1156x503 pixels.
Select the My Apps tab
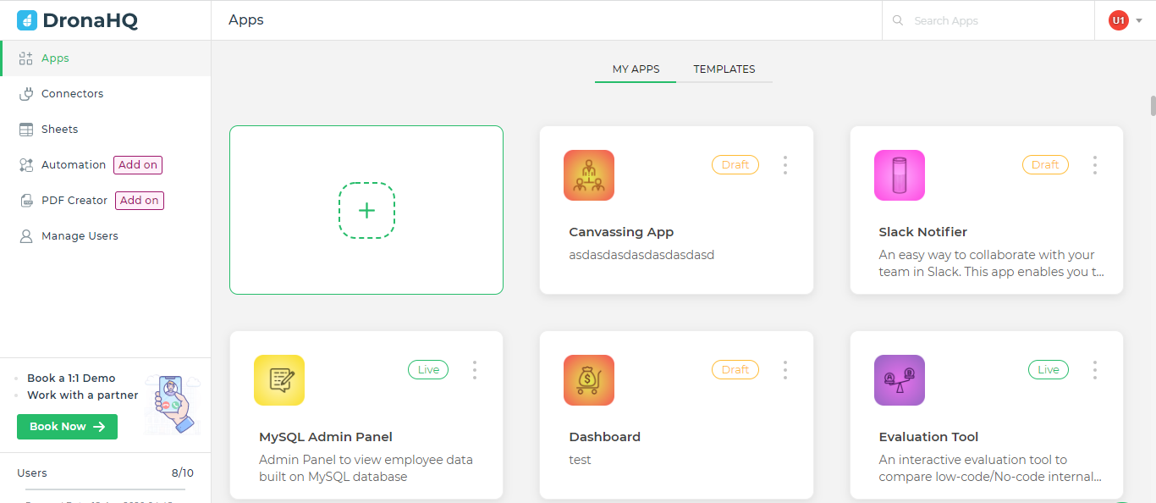click(636, 69)
